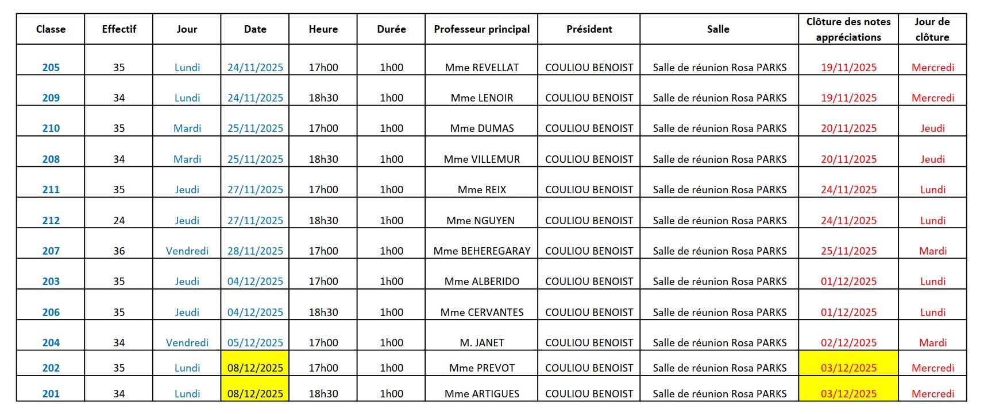Select the effectif 24 cell for class 212

pyautogui.click(x=119, y=220)
